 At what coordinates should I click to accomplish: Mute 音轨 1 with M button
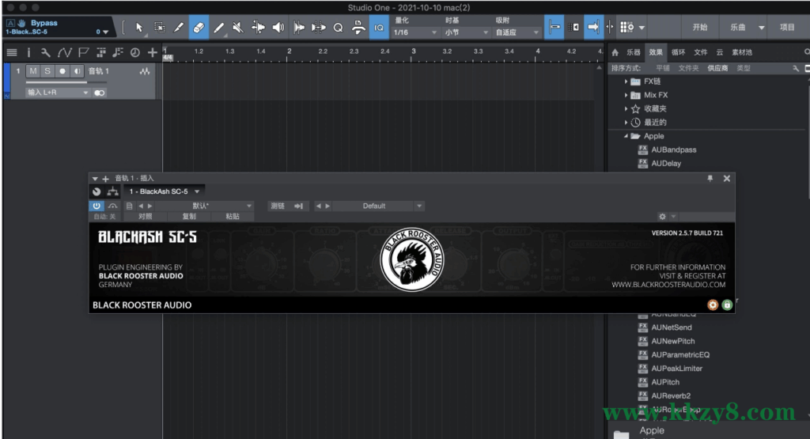tap(33, 70)
